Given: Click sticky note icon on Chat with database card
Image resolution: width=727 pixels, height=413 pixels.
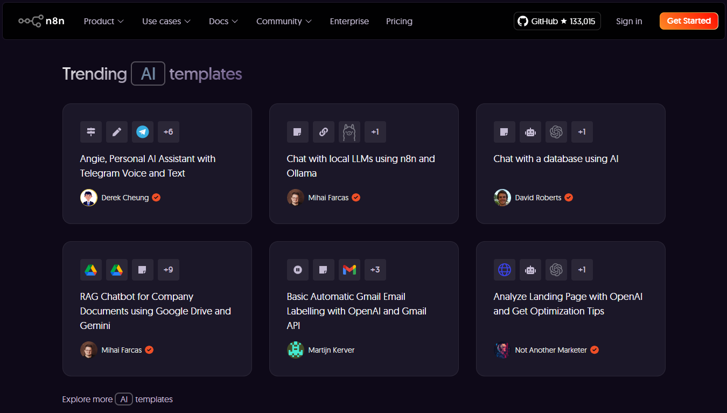Looking at the screenshot, I should coord(505,132).
